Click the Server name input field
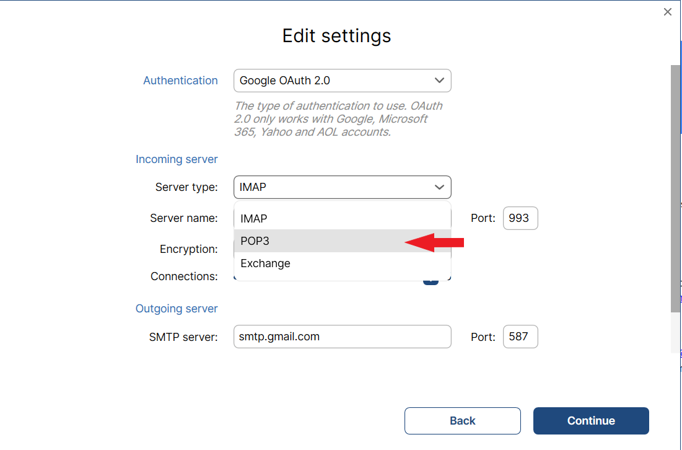The width and height of the screenshot is (682, 450). (x=342, y=218)
